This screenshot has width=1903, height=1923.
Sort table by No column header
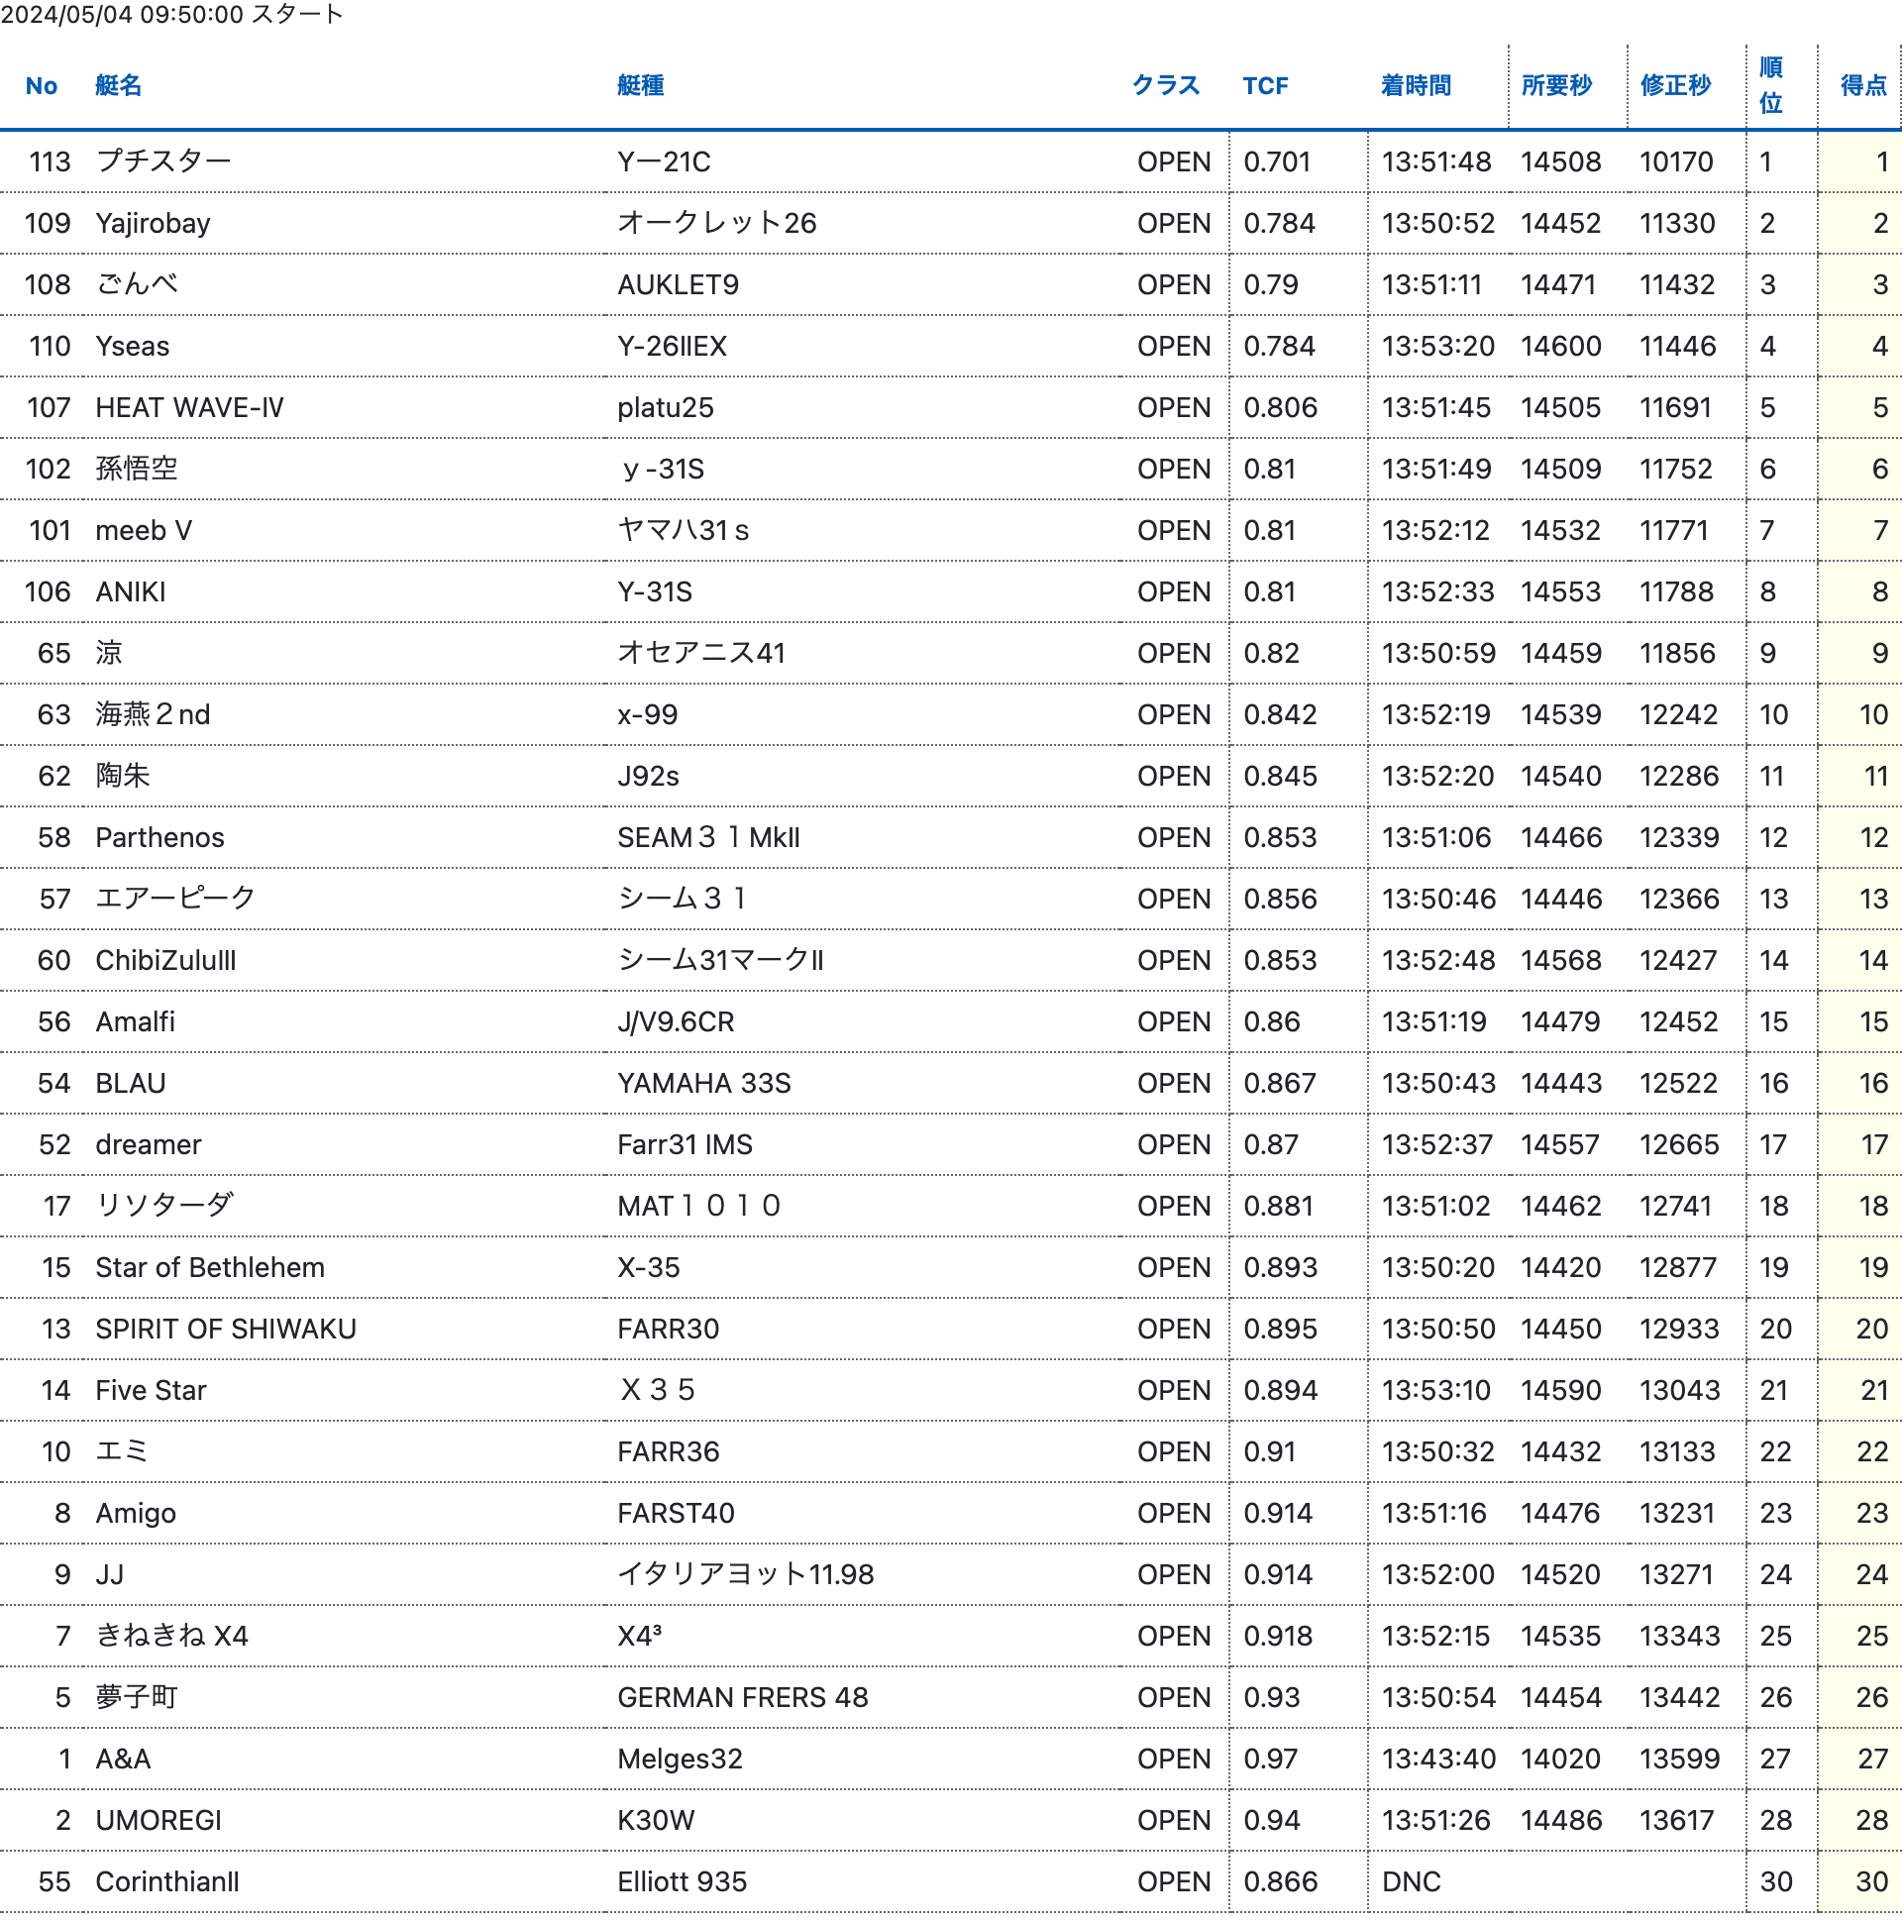(41, 85)
